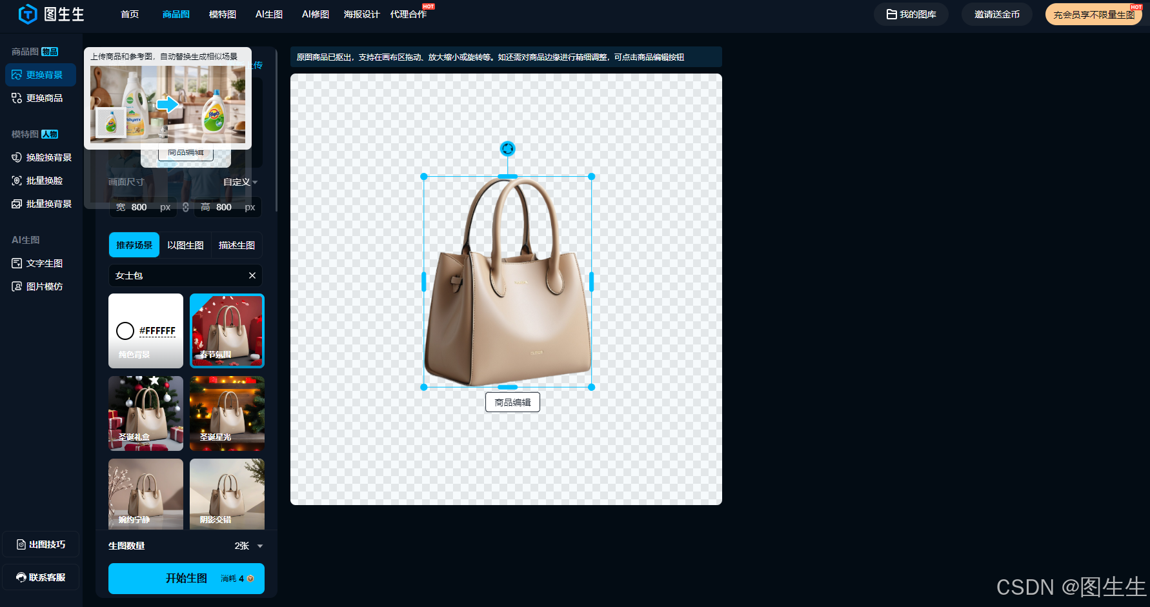The height and width of the screenshot is (607, 1150).
Task: Expand the 自定义 canvas size dropdown
Action: [x=240, y=182]
